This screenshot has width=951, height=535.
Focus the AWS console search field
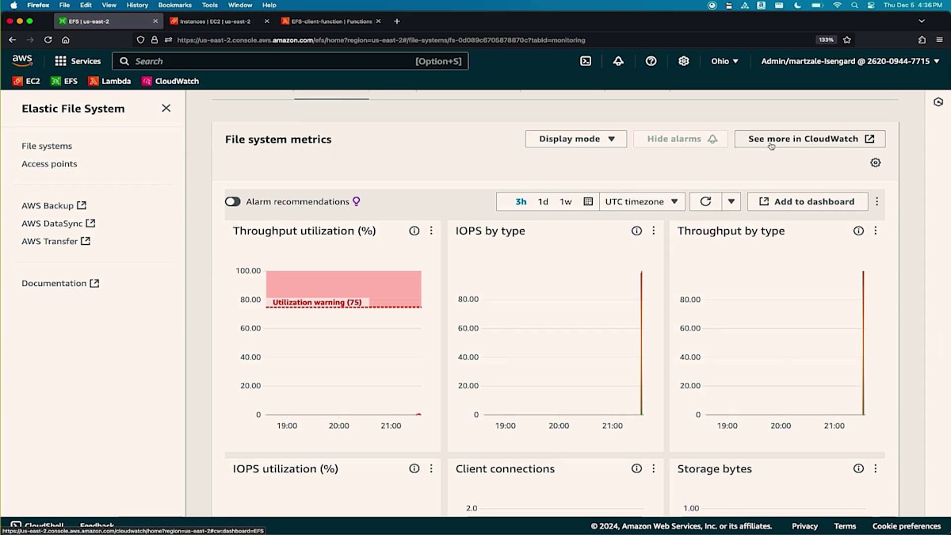[290, 61]
